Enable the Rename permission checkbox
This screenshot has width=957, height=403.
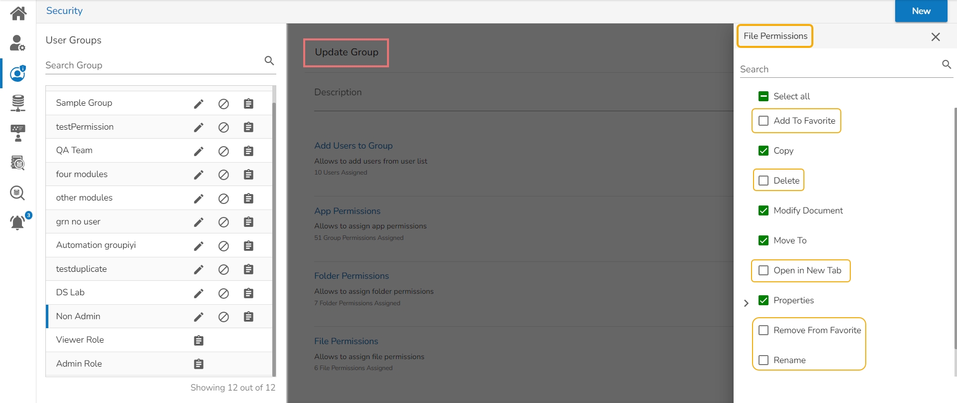[764, 360]
